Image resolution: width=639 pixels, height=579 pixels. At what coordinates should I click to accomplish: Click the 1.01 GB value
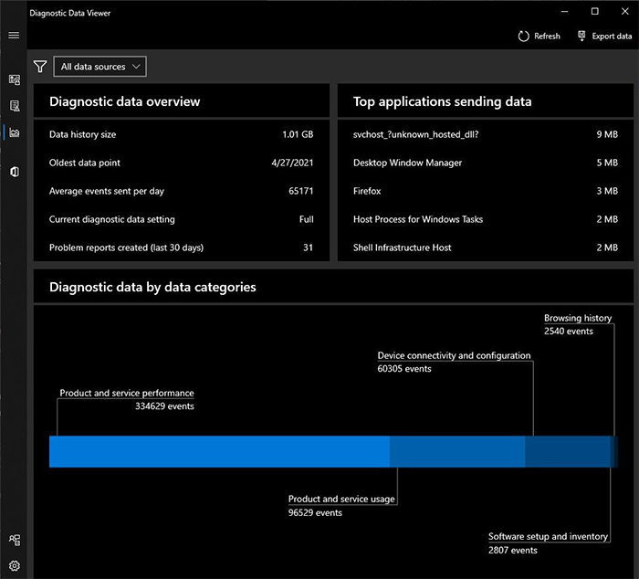298,134
